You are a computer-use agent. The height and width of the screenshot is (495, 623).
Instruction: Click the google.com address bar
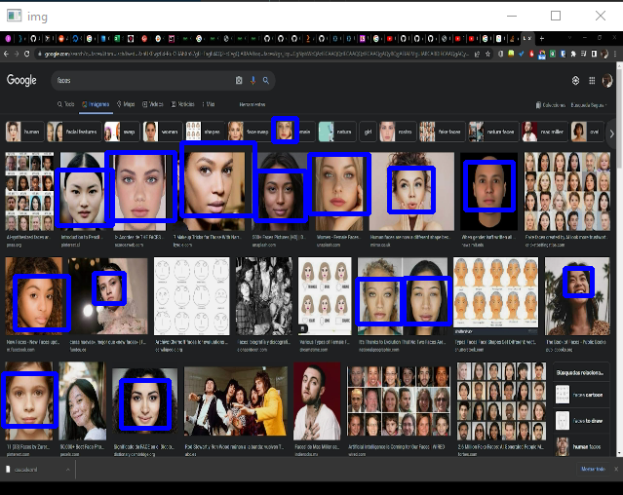[253, 54]
